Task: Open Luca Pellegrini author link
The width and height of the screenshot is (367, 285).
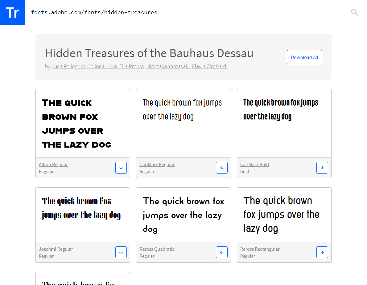Action: pyautogui.click(x=68, y=66)
